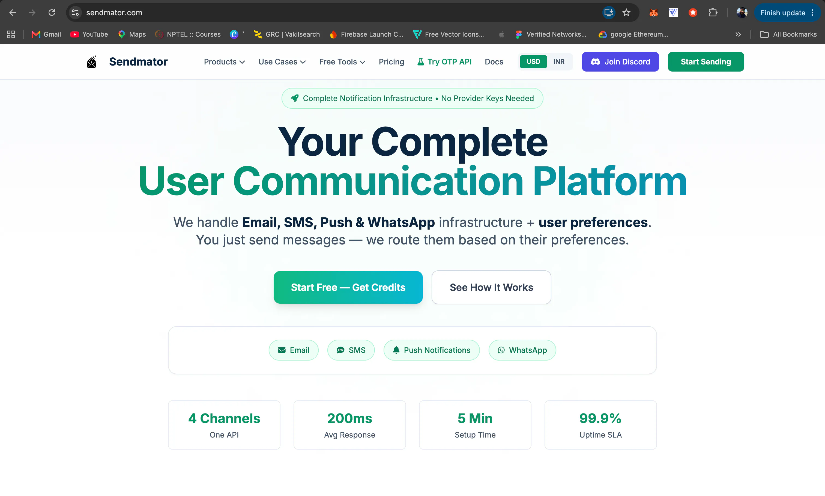Reload the sendmator.com page
Viewport: 825px width, 496px height.
click(52, 13)
